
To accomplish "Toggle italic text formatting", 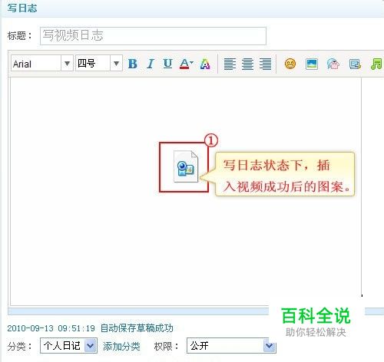I will 151,64.
